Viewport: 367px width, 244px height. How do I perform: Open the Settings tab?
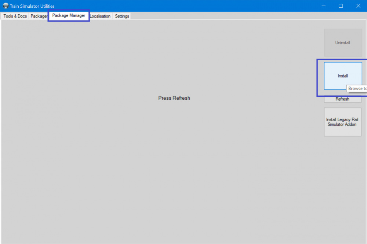122,16
